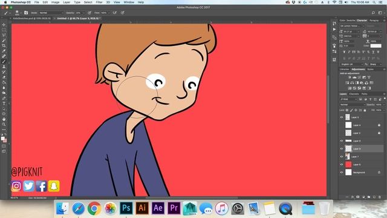Switch to the Untitled-1 document tab
This screenshot has height=218, width=387.
(x=78, y=18)
